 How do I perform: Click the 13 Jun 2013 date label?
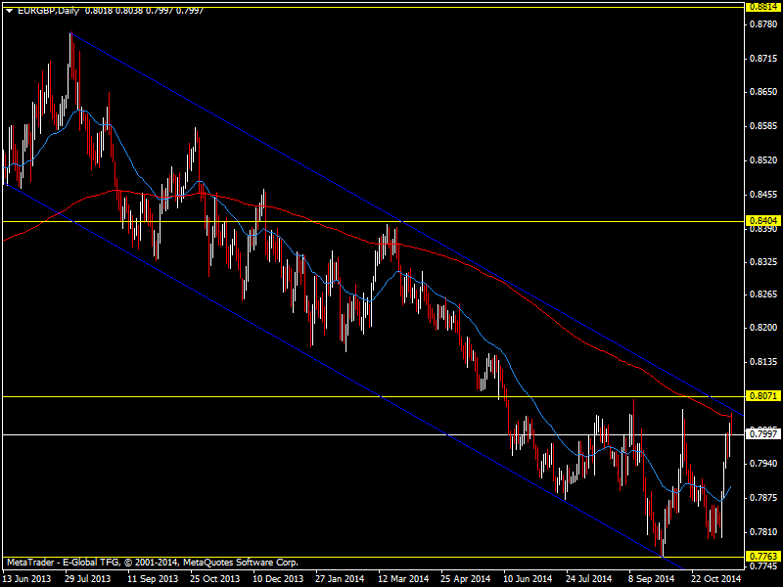(x=26, y=579)
